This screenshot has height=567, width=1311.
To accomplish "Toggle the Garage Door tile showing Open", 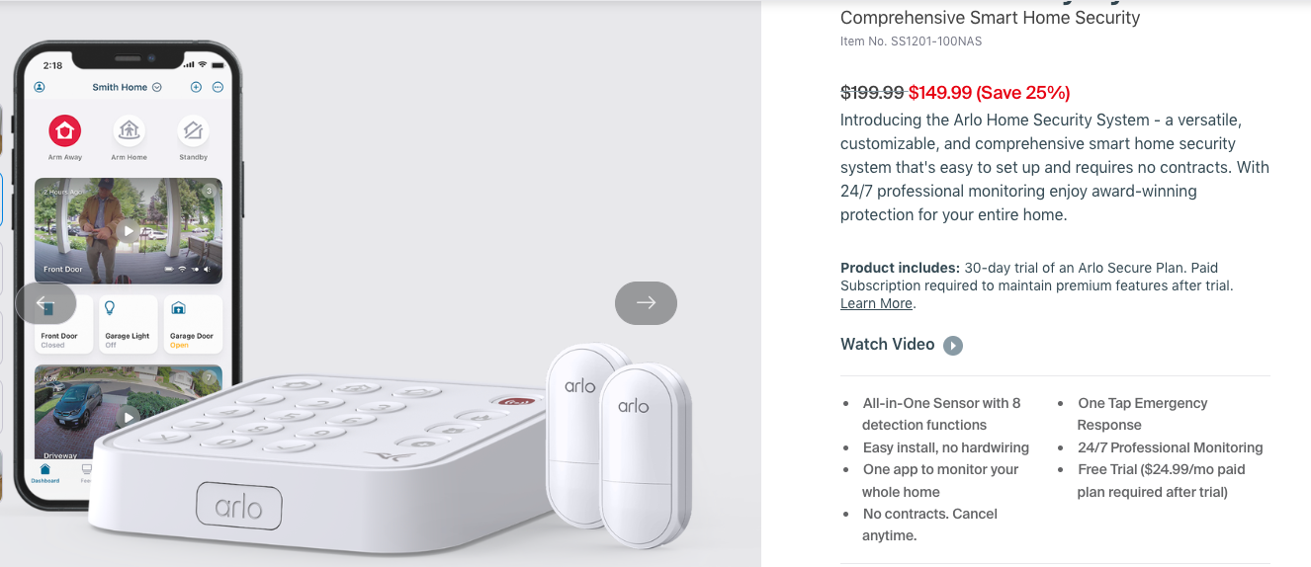I will [x=191, y=323].
